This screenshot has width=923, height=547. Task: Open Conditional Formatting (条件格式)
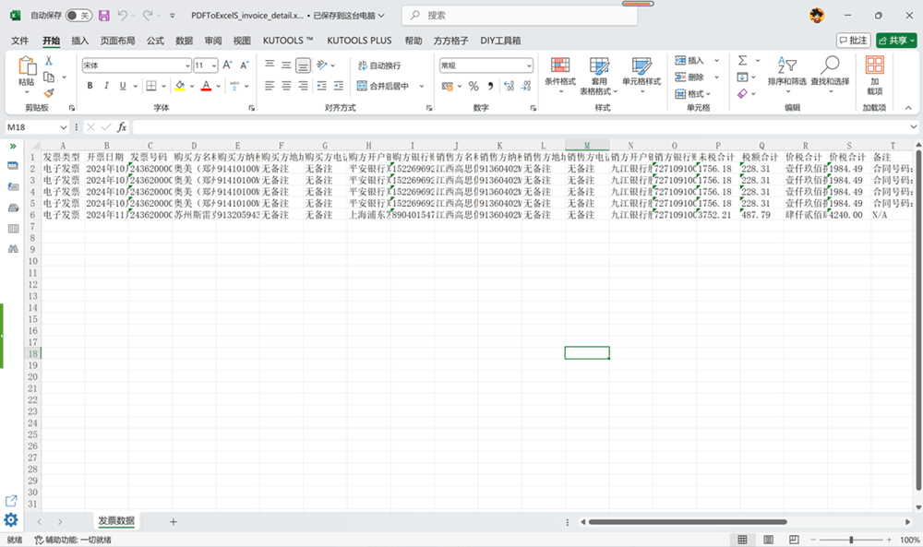[x=560, y=76]
